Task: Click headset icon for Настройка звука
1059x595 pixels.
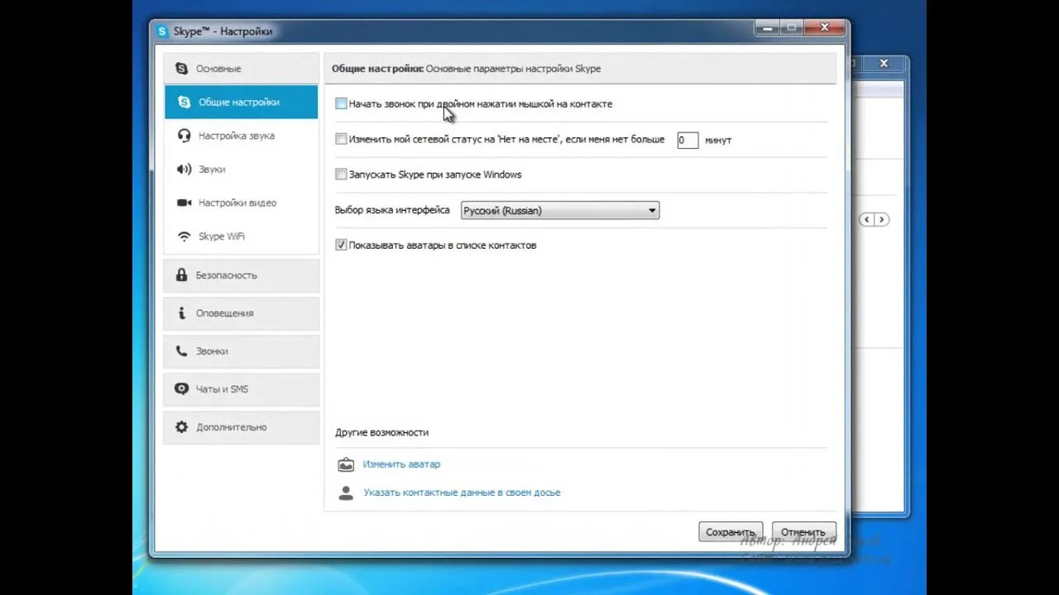Action: tap(184, 136)
